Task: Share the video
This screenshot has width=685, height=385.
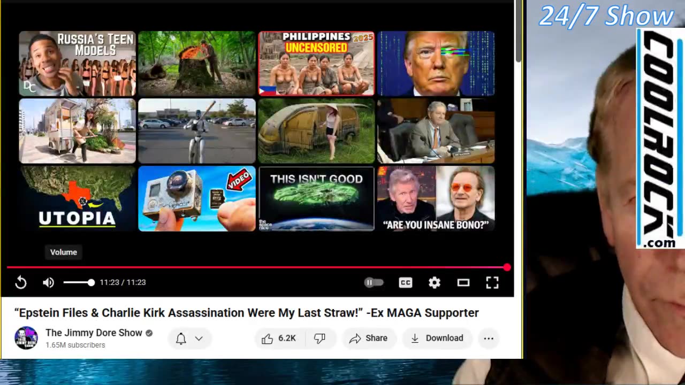Action: [368, 338]
